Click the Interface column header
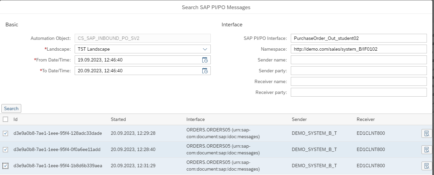The width and height of the screenshot is (434, 175). pos(196,119)
